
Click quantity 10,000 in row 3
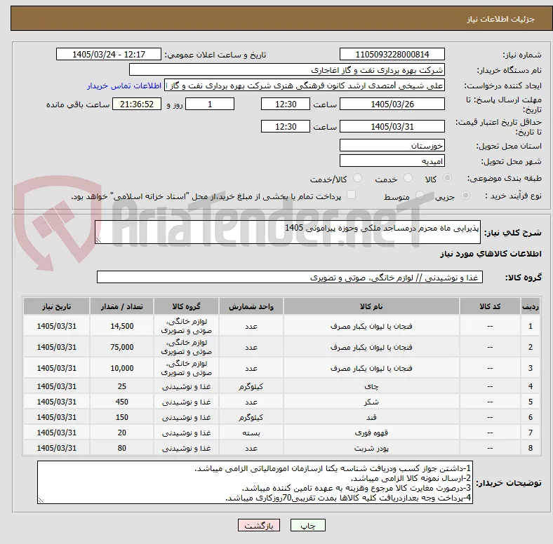point(121,368)
